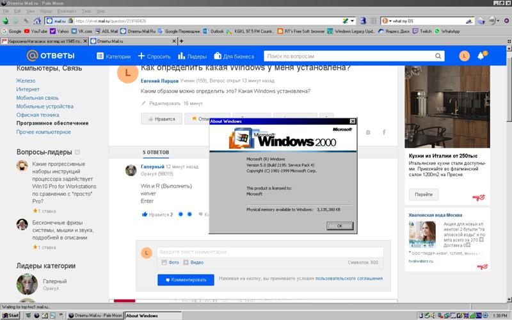Open Галерный answer author link
This screenshot has height=320, width=512.
click(152, 166)
